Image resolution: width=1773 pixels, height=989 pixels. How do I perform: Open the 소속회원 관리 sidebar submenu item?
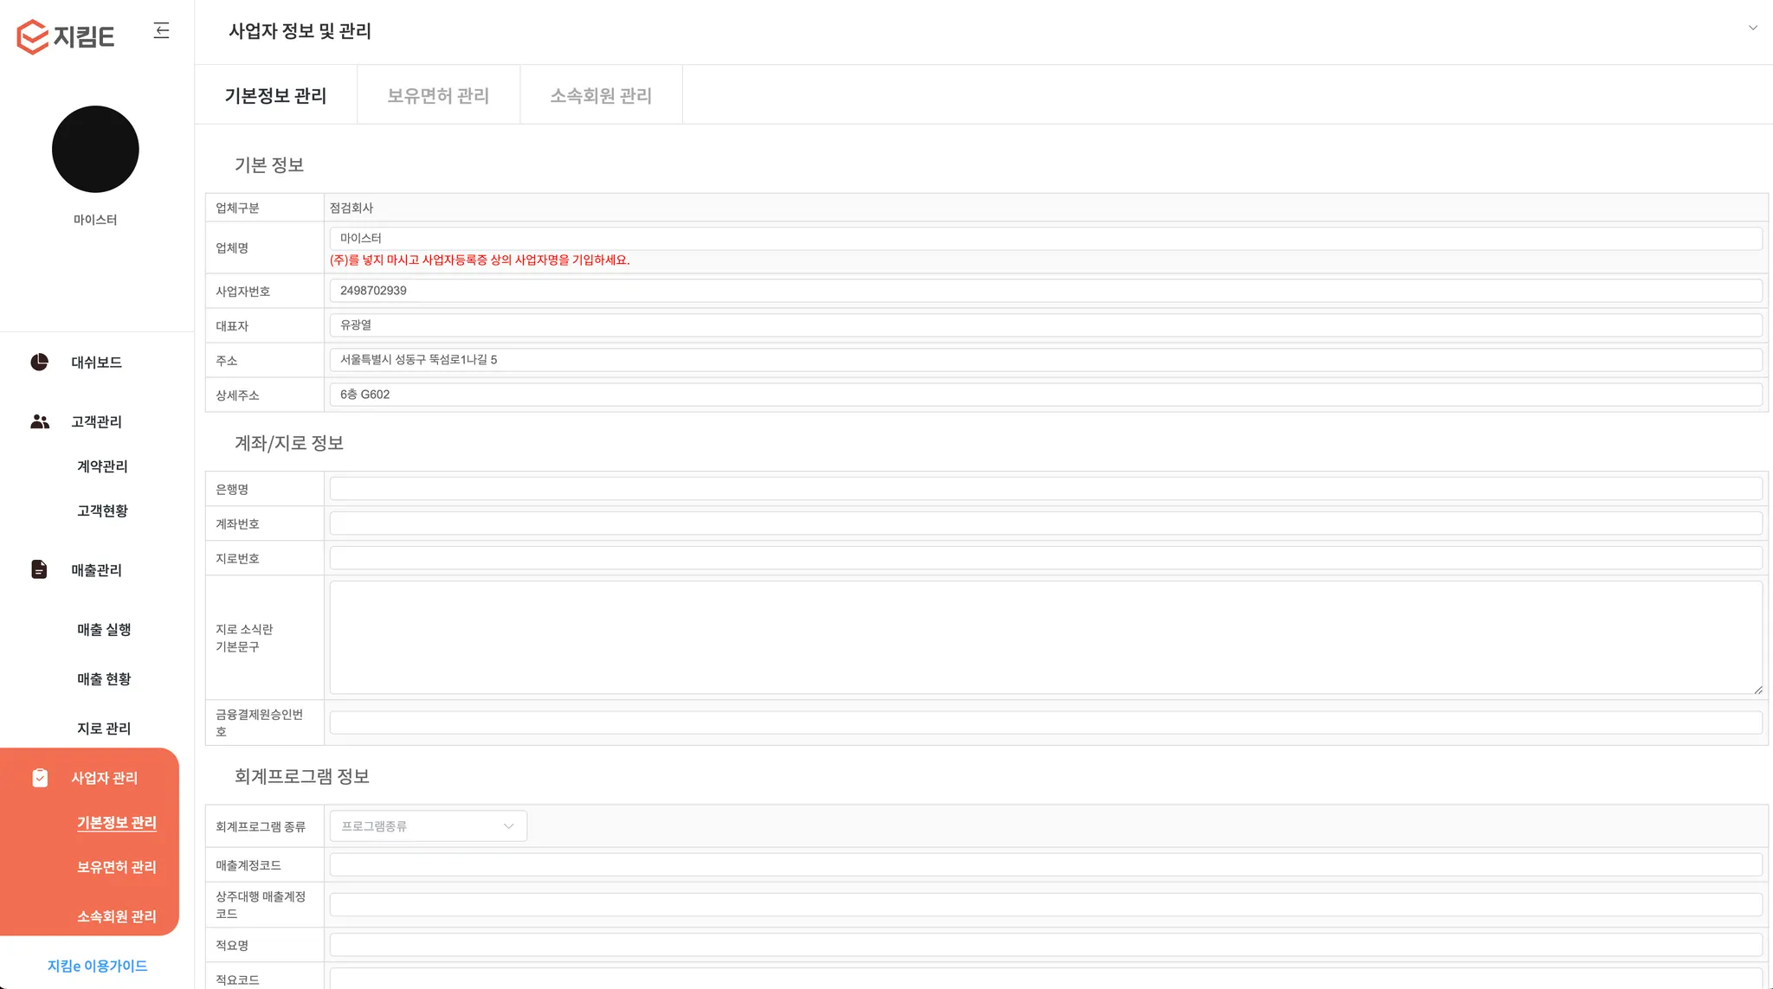[116, 916]
